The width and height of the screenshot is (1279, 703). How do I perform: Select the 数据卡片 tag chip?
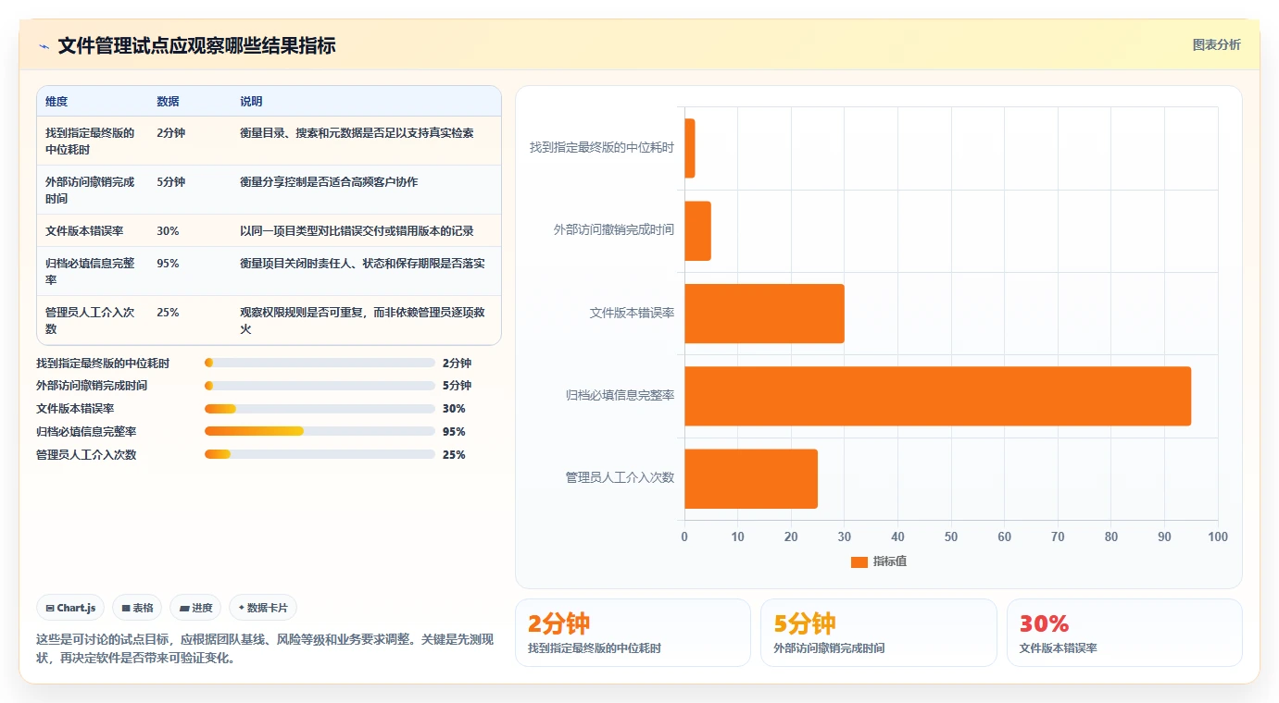tap(263, 608)
